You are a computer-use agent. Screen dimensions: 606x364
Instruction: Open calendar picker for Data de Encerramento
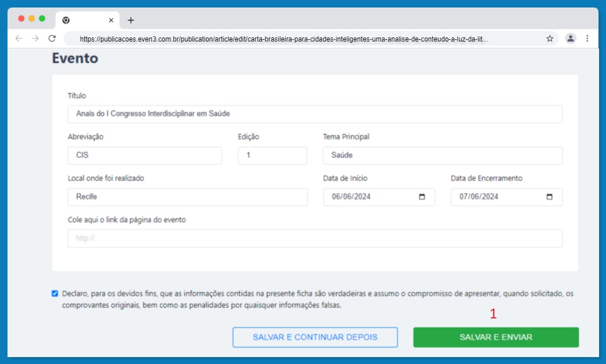click(x=549, y=197)
